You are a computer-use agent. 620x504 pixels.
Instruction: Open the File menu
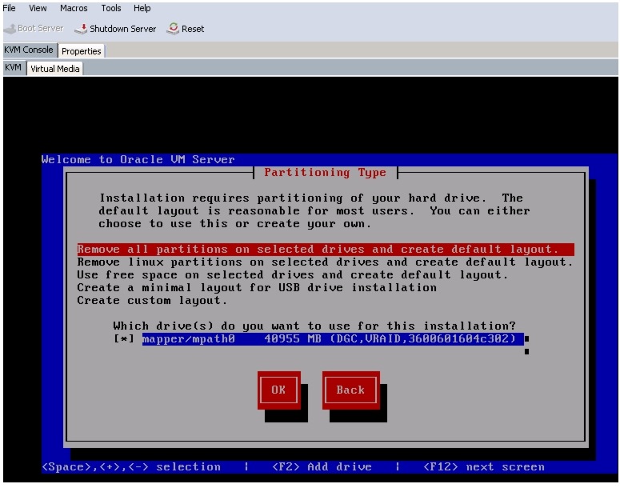9,8
